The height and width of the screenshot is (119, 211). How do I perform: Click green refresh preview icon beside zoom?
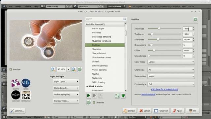click(x=80, y=69)
